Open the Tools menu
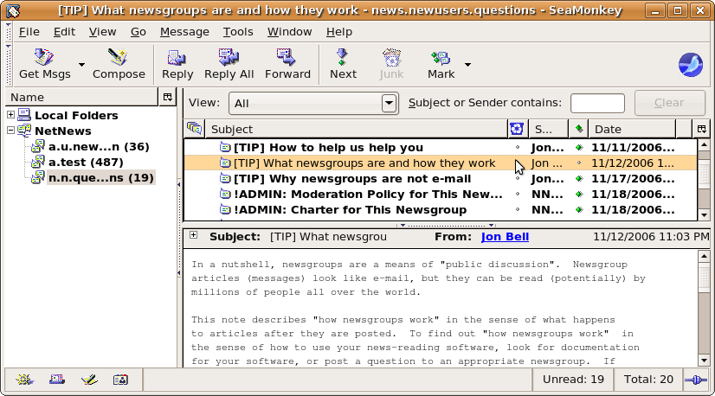This screenshot has height=396, width=715. pos(238,31)
